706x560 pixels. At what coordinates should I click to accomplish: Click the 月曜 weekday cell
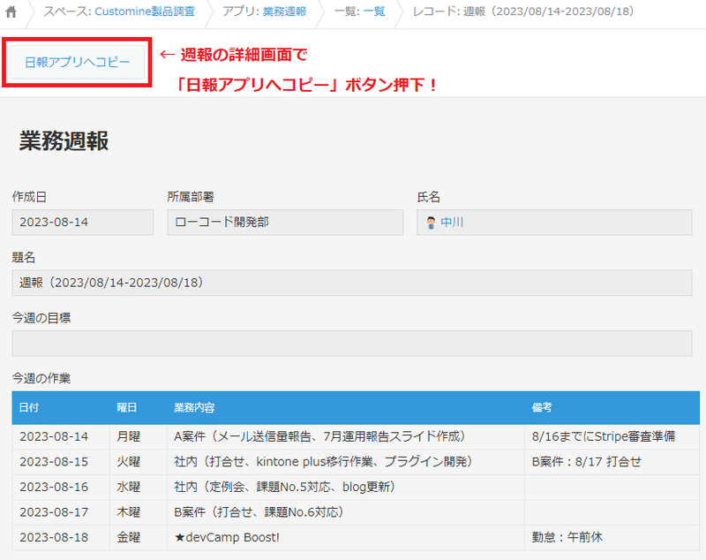pos(139,436)
